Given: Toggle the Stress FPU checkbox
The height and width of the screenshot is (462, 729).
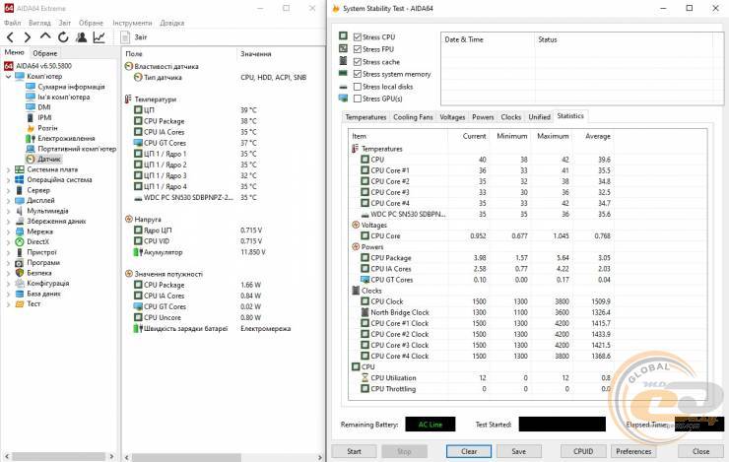Looking at the screenshot, I should 357,49.
